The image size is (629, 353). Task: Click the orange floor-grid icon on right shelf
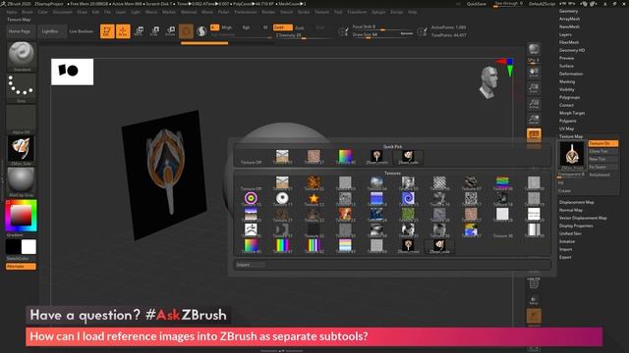534,316
